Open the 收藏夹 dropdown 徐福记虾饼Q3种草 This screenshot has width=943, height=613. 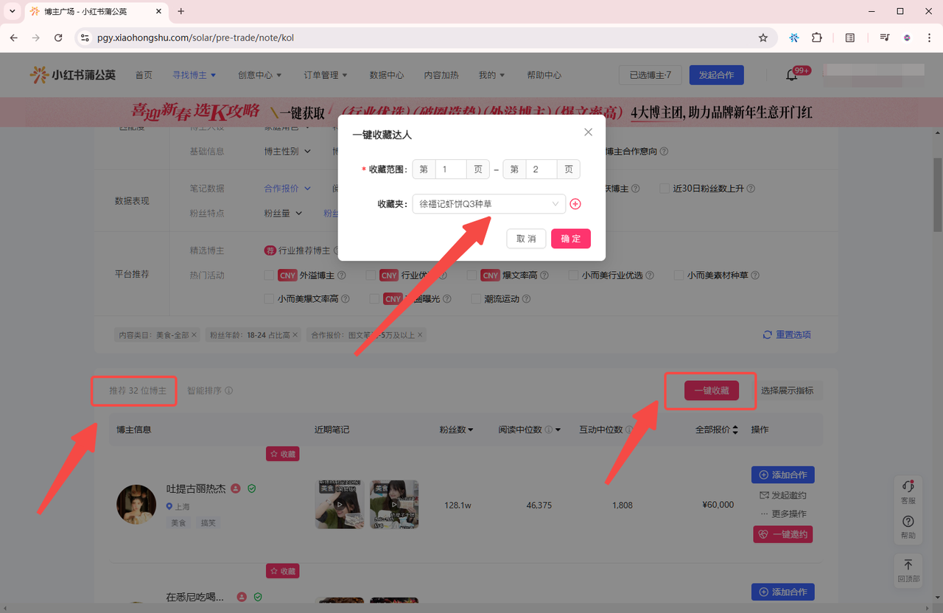coord(488,204)
